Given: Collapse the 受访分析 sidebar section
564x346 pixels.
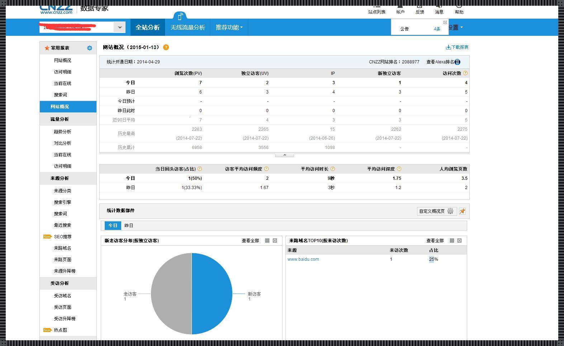Looking at the screenshot, I should (68, 283).
